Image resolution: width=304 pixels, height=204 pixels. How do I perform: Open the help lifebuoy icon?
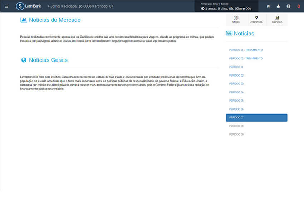(289, 6)
